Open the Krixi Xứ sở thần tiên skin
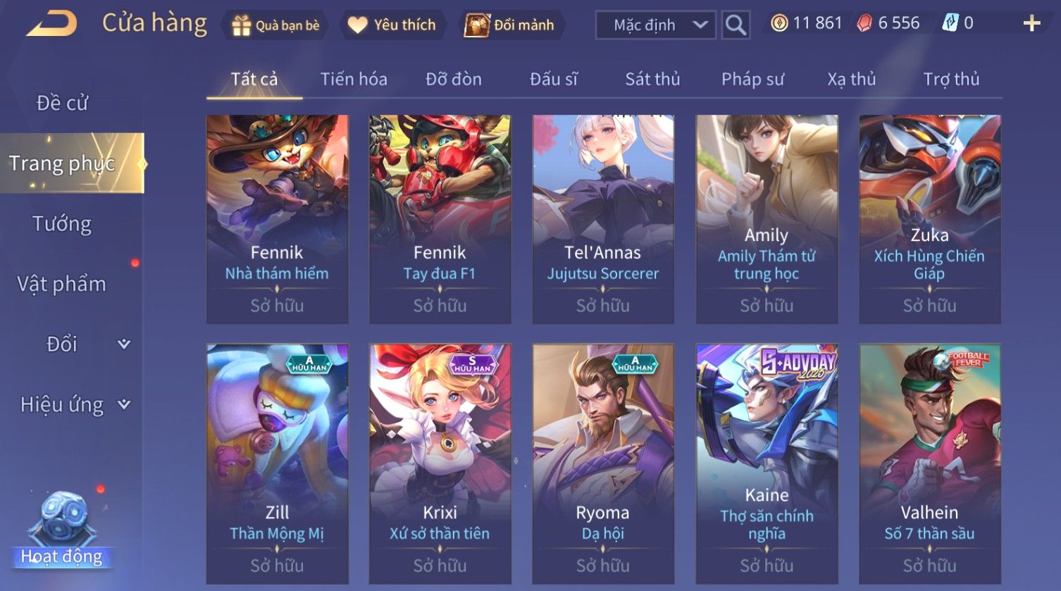1061x591 pixels. tap(440, 464)
